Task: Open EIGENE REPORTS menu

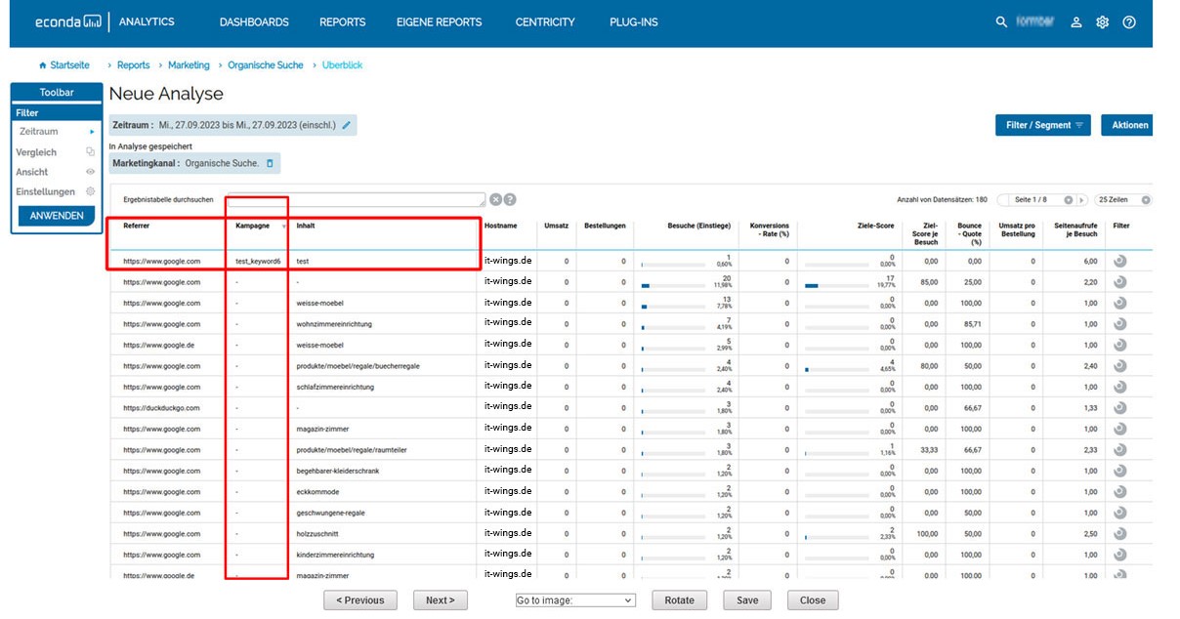Action: 439,21
